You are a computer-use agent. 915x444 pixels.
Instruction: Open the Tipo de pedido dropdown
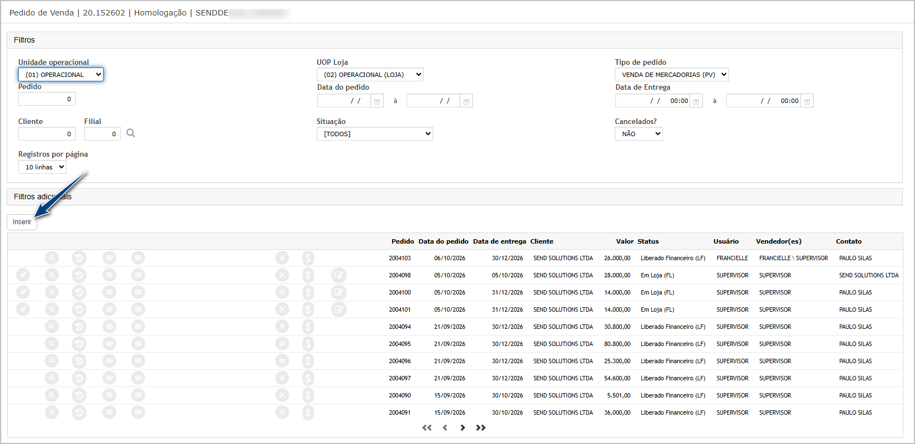click(x=672, y=75)
